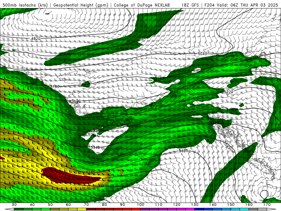Click the legend value 90
This screenshot has width=281, height=211.
[x=123, y=205]
